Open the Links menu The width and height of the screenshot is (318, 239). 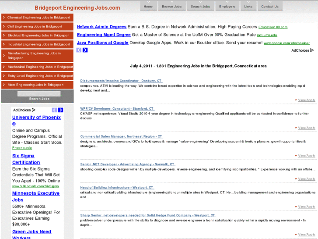click(248, 6)
